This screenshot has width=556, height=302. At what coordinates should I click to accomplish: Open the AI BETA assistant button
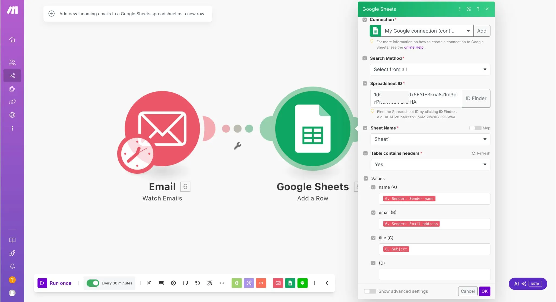[528, 284]
